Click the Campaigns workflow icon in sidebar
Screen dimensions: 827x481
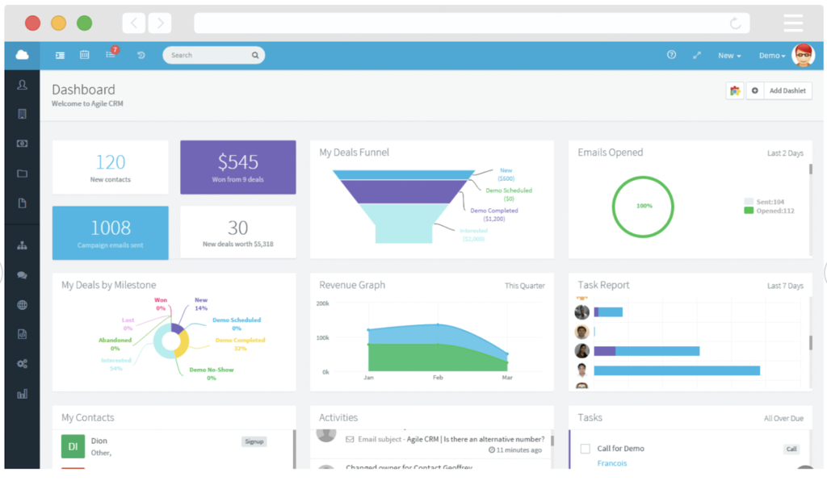[x=22, y=245]
